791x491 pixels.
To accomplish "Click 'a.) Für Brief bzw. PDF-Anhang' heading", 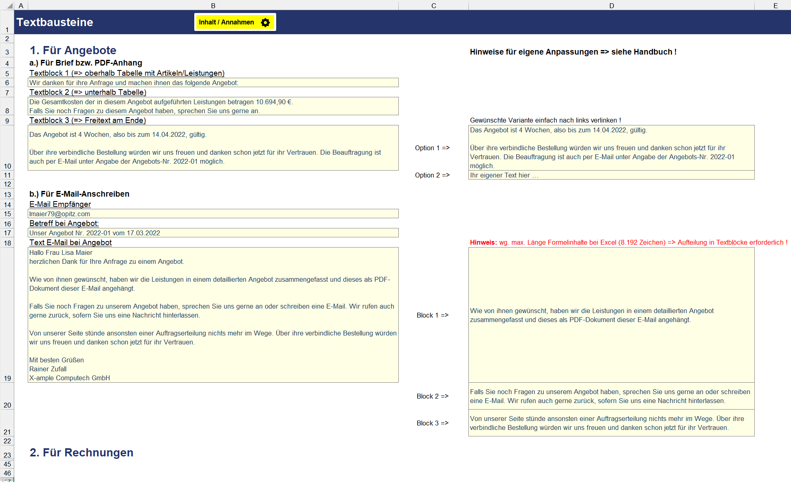I will click(86, 63).
